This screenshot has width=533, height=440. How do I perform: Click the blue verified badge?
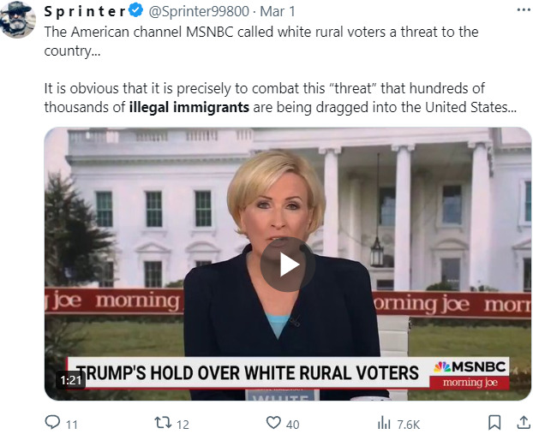pos(135,12)
